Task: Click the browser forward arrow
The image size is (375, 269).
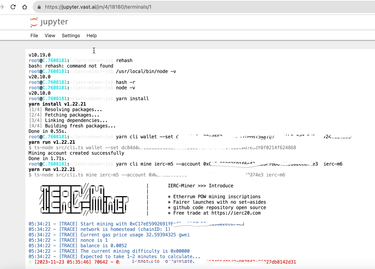Action: (2, 7)
